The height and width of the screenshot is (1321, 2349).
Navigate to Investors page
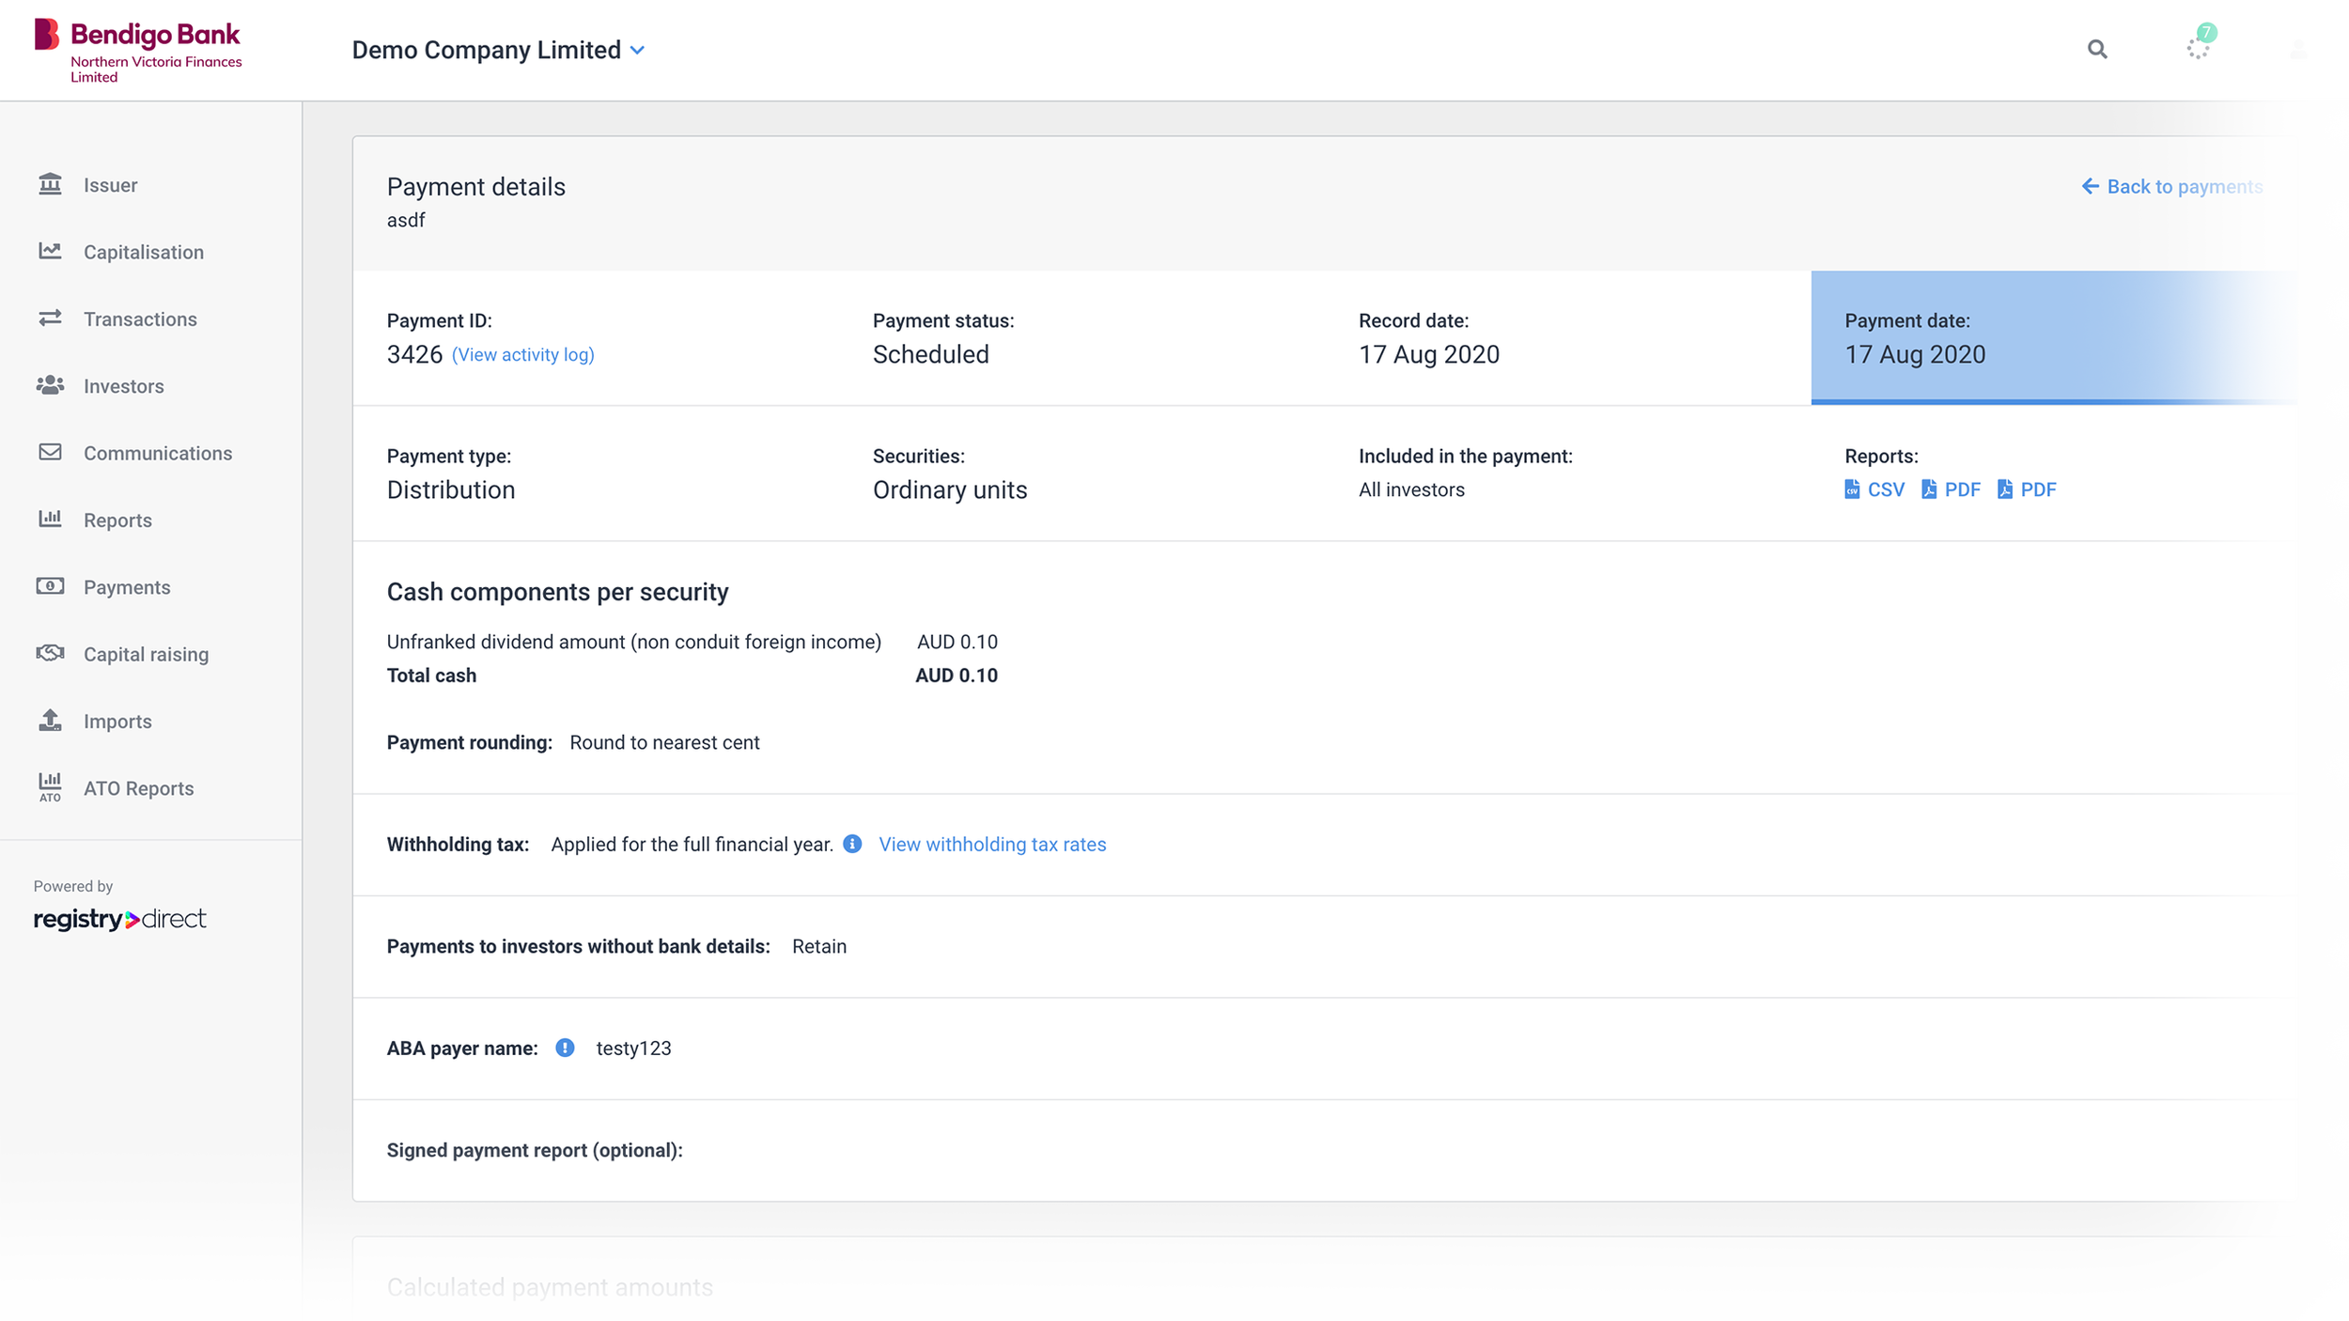pos(123,386)
